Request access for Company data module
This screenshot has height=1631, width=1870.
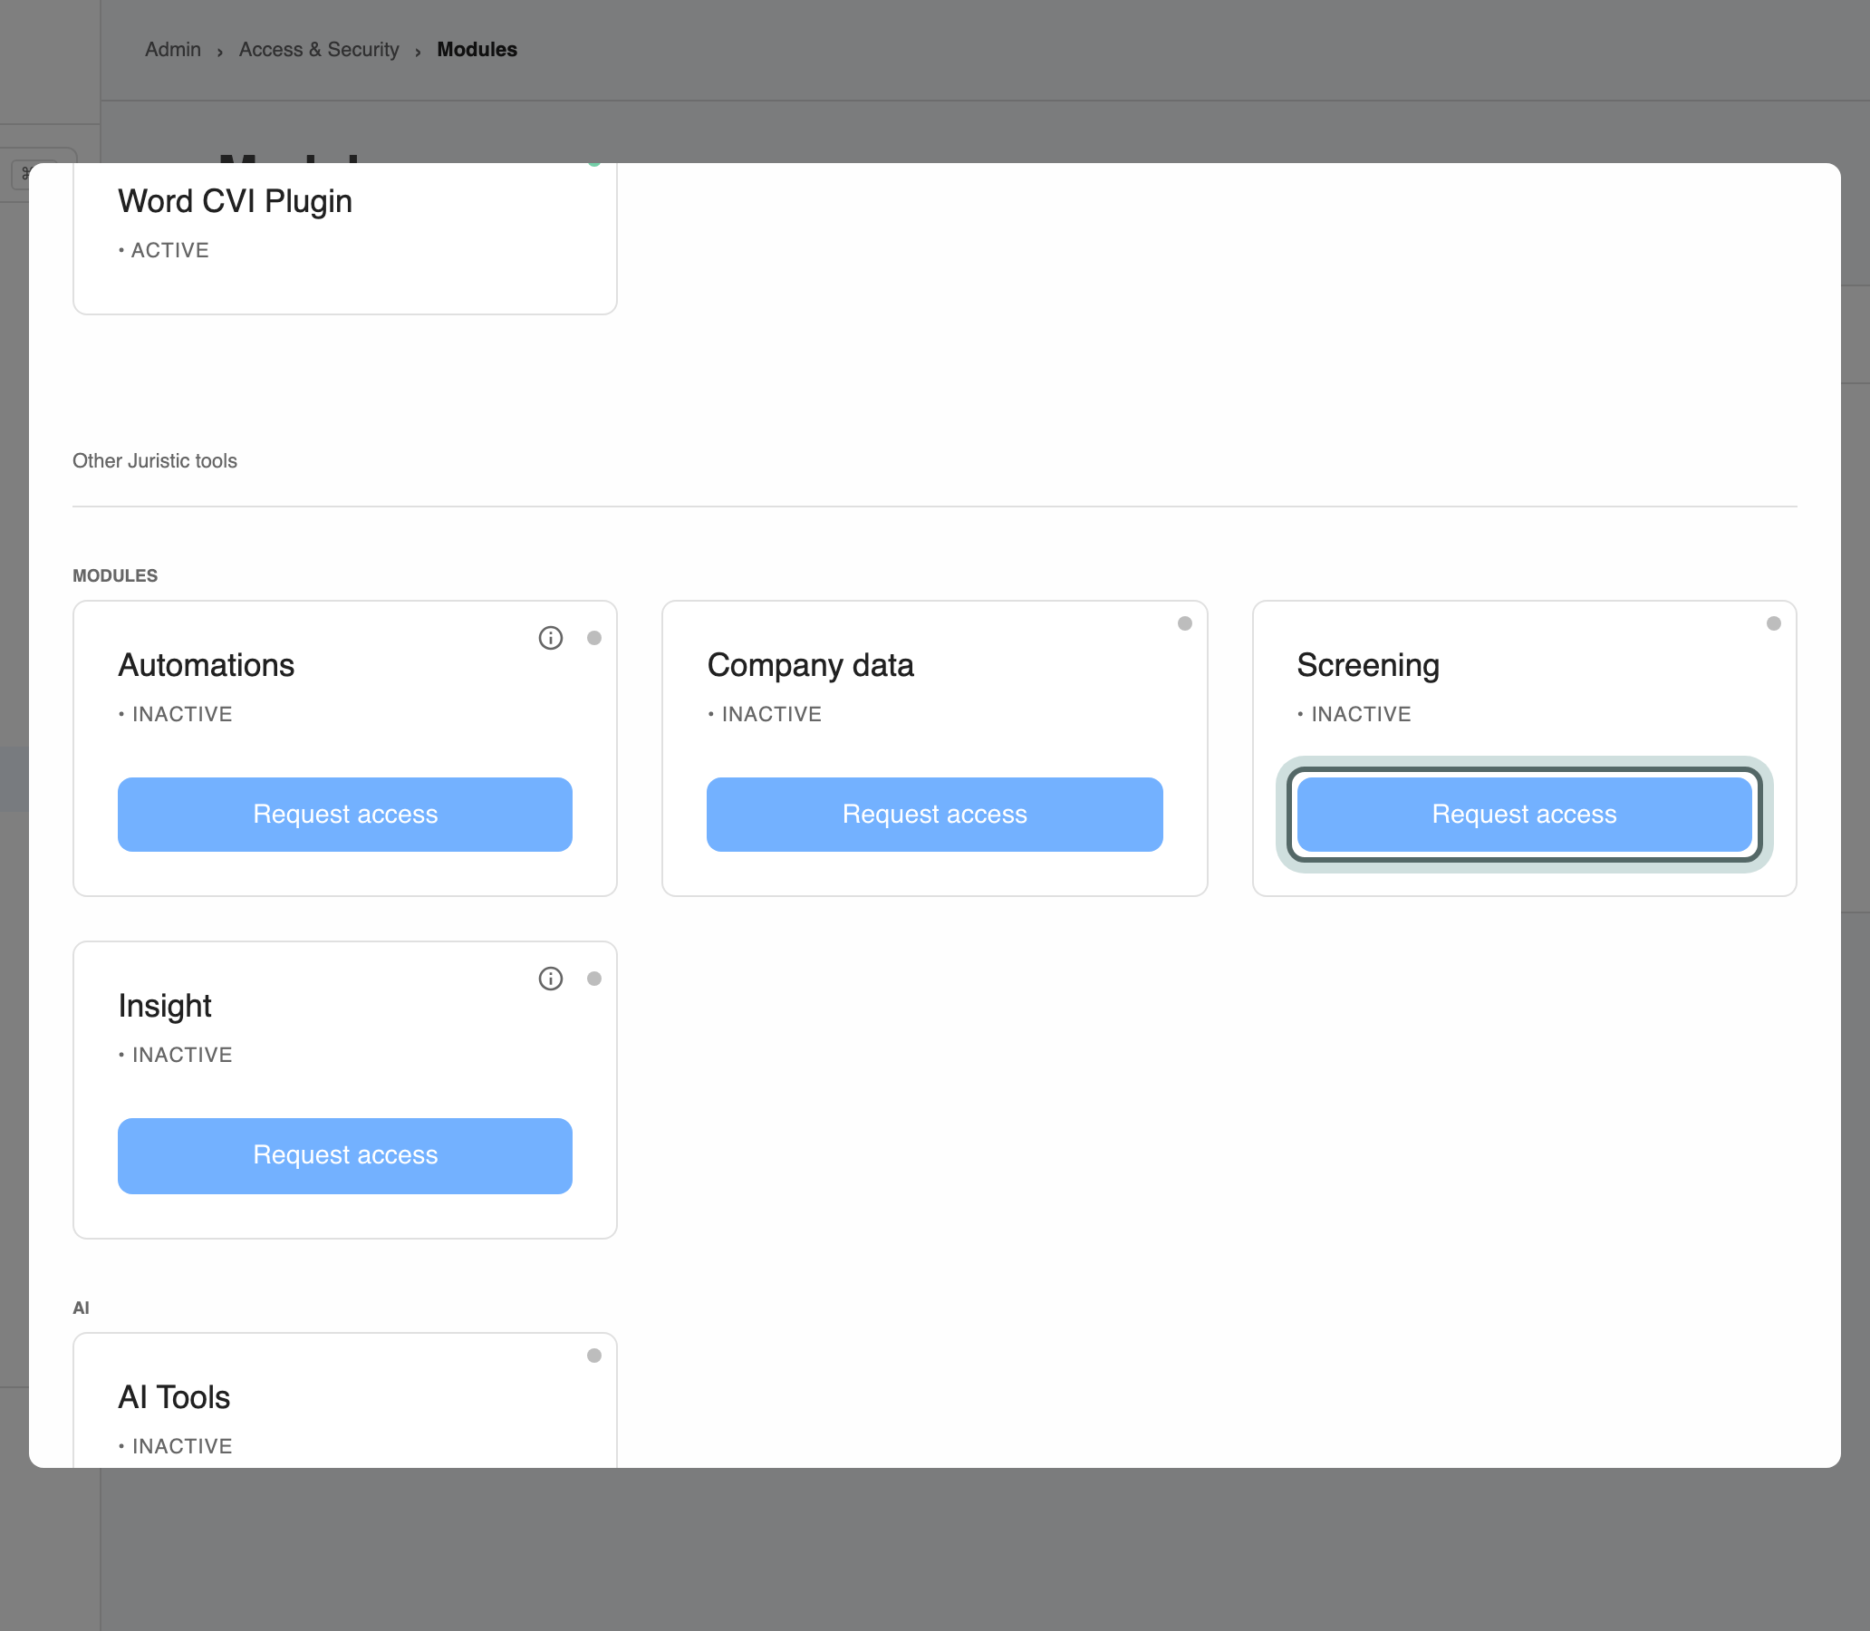click(x=934, y=815)
